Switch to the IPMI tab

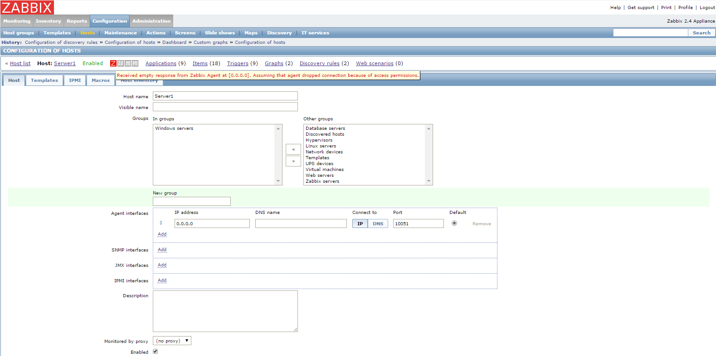coord(75,80)
